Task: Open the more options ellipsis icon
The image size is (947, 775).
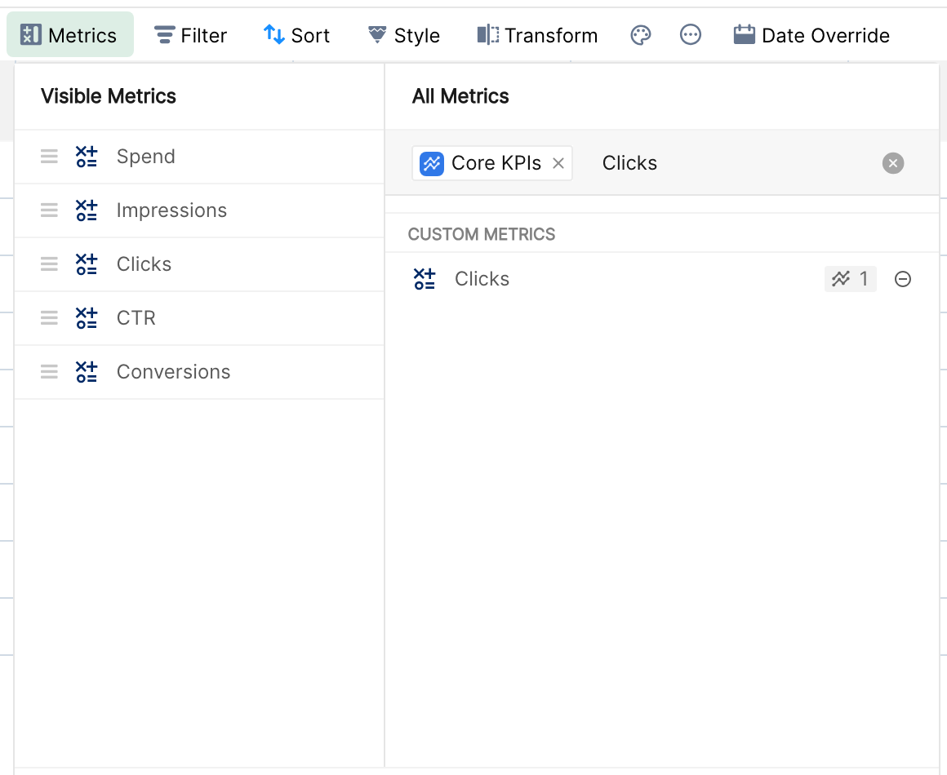Action: (691, 35)
